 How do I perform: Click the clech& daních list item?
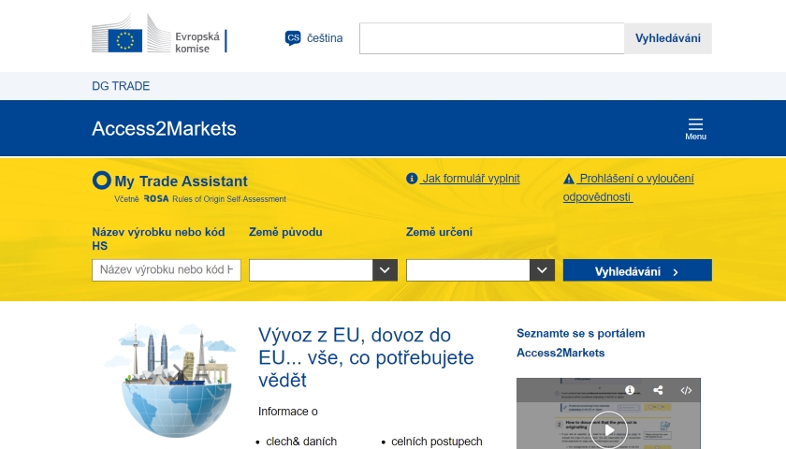click(301, 442)
